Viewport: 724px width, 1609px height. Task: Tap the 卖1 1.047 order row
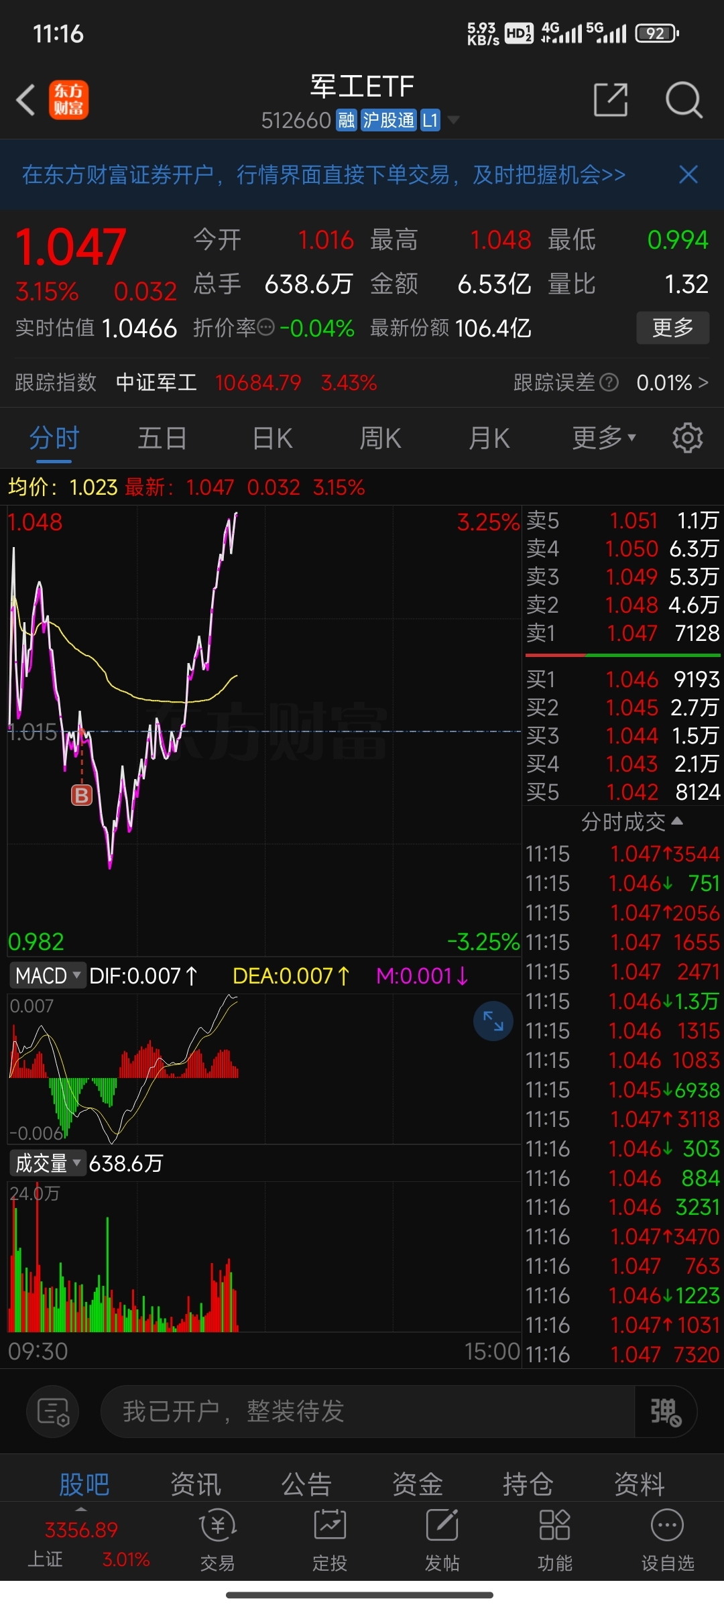(x=622, y=633)
